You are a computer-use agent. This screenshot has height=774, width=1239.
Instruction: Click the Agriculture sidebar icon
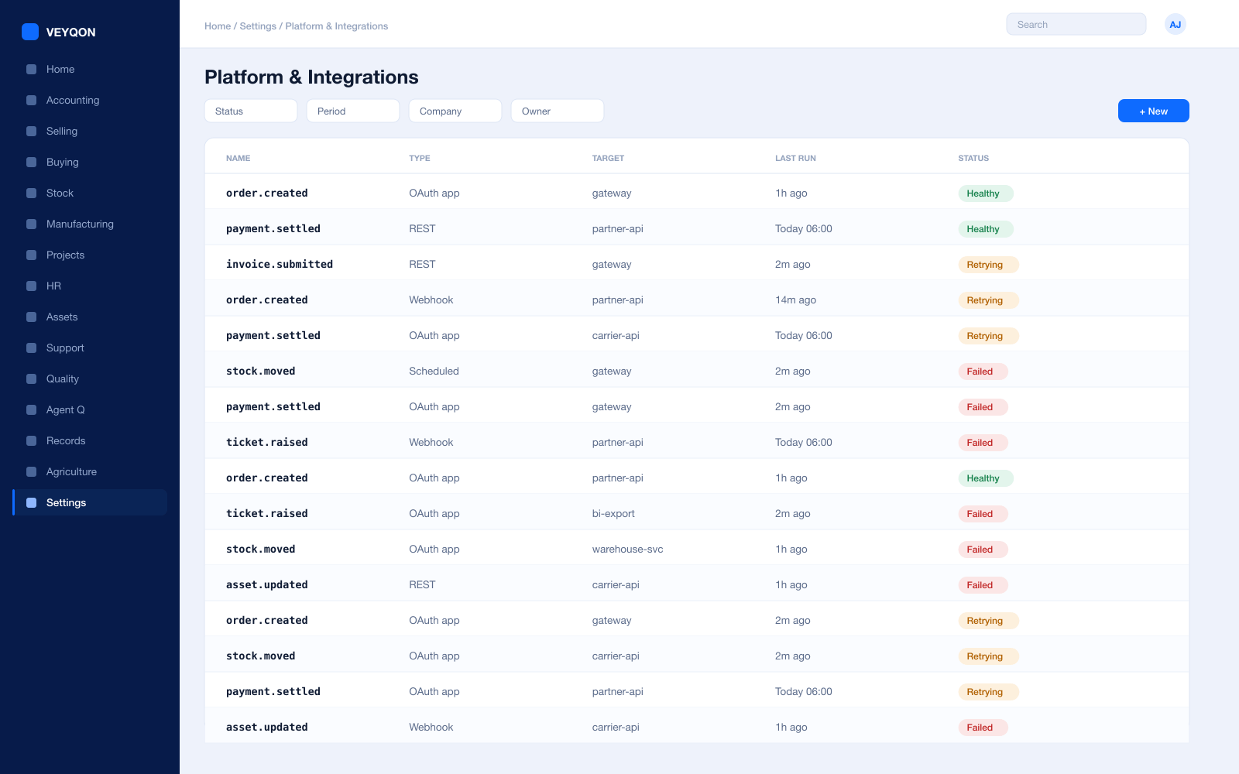(x=32, y=471)
